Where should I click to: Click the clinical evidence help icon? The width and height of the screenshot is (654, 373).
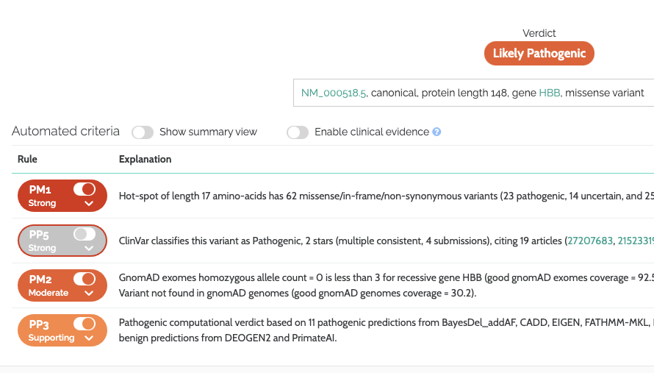(x=436, y=132)
